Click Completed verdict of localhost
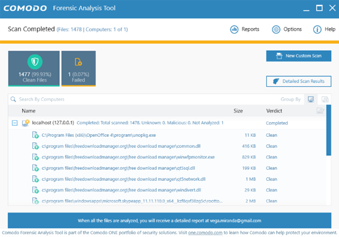This screenshot has width=339, height=237. [x=277, y=123]
